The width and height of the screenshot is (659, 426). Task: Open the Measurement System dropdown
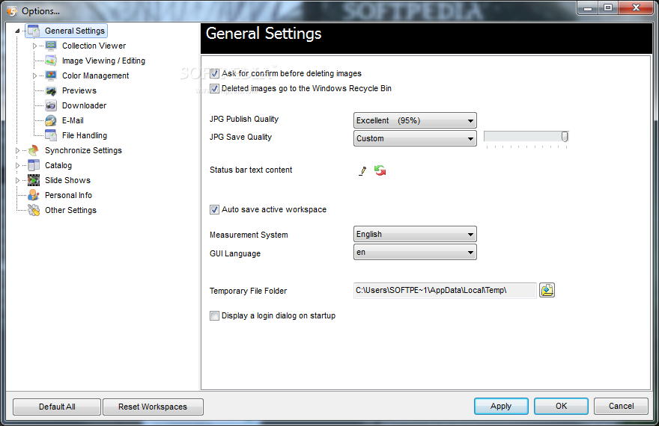coord(415,235)
